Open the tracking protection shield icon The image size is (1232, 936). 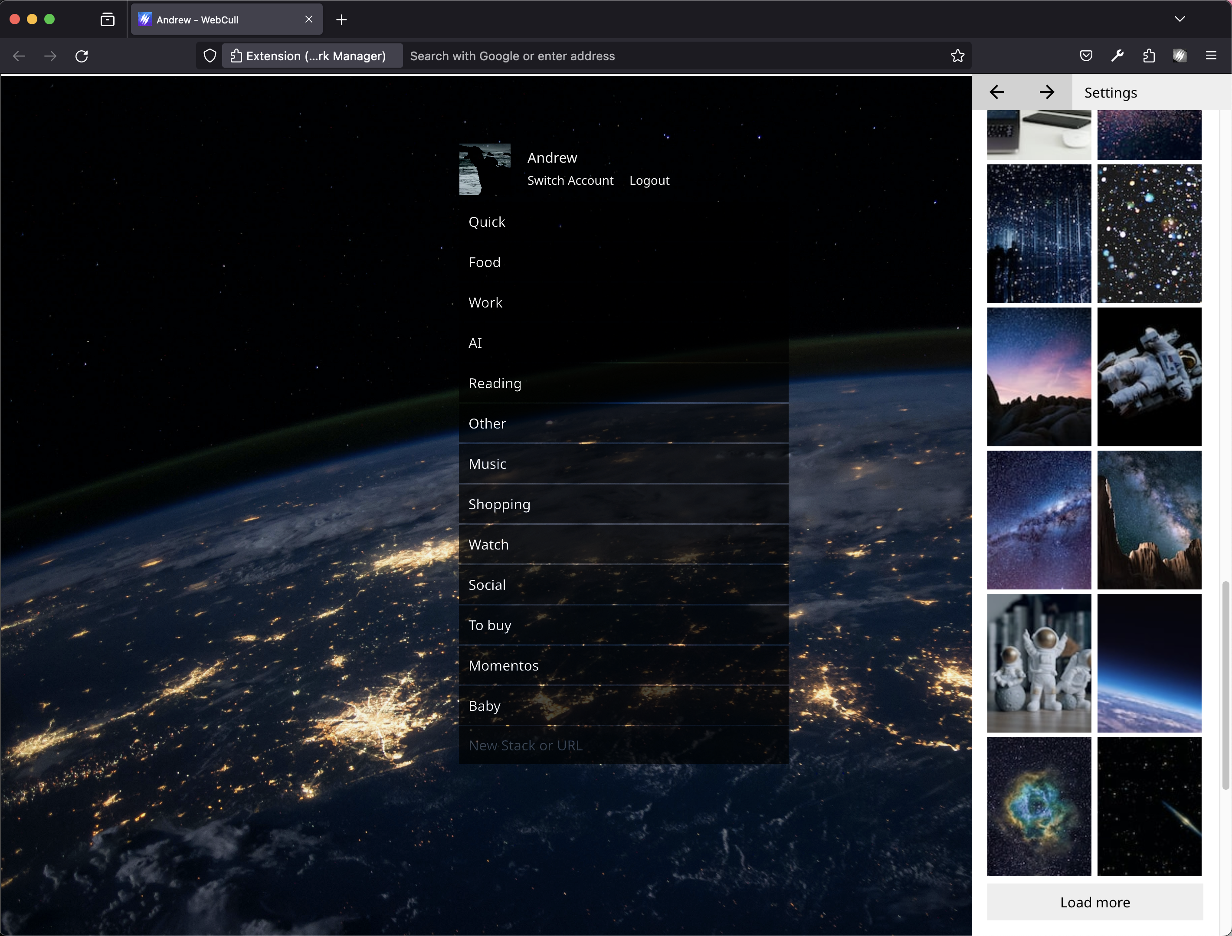click(x=210, y=56)
